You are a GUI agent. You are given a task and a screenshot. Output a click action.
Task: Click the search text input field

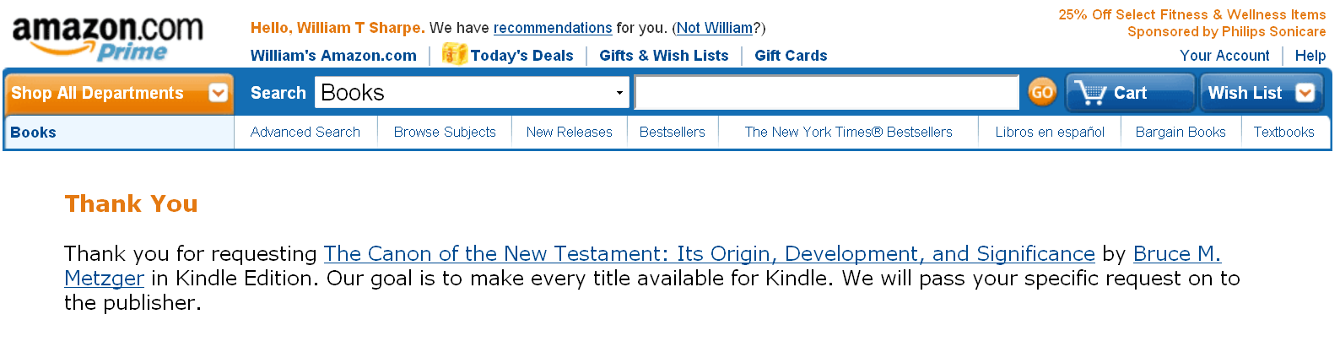tap(827, 93)
